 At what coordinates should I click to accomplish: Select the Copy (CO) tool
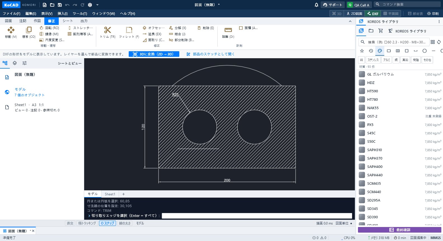[x=29, y=32]
